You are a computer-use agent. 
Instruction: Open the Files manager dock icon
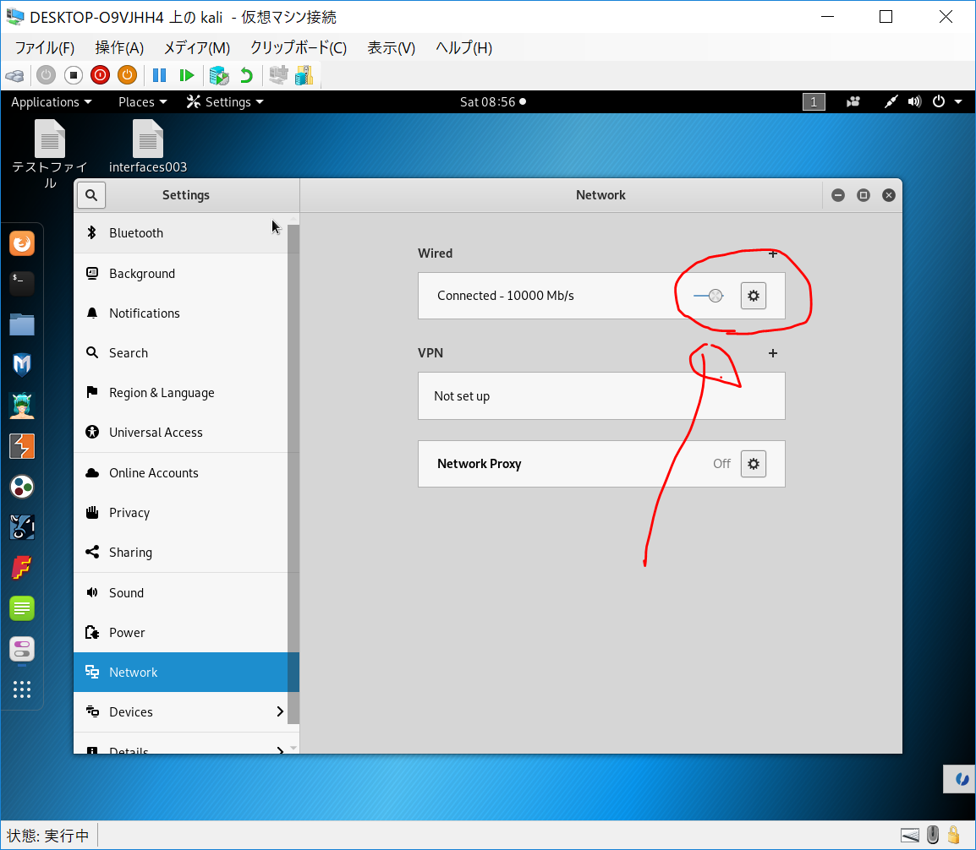(22, 324)
